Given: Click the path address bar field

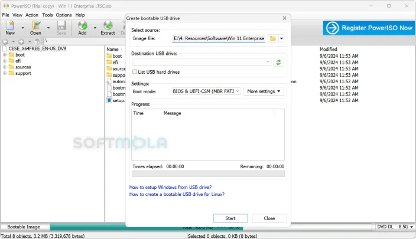Looking at the screenshot, I should point(84,41).
